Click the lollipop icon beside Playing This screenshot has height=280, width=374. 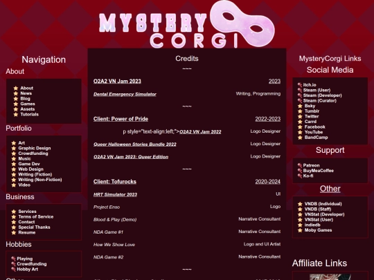(13, 259)
